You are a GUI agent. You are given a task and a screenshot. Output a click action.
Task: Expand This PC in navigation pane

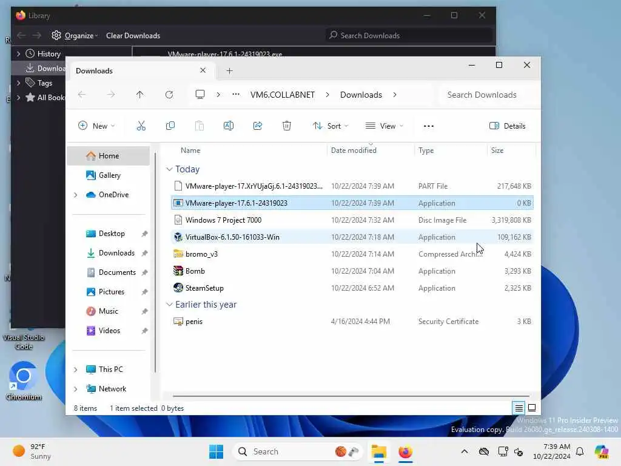pos(76,370)
